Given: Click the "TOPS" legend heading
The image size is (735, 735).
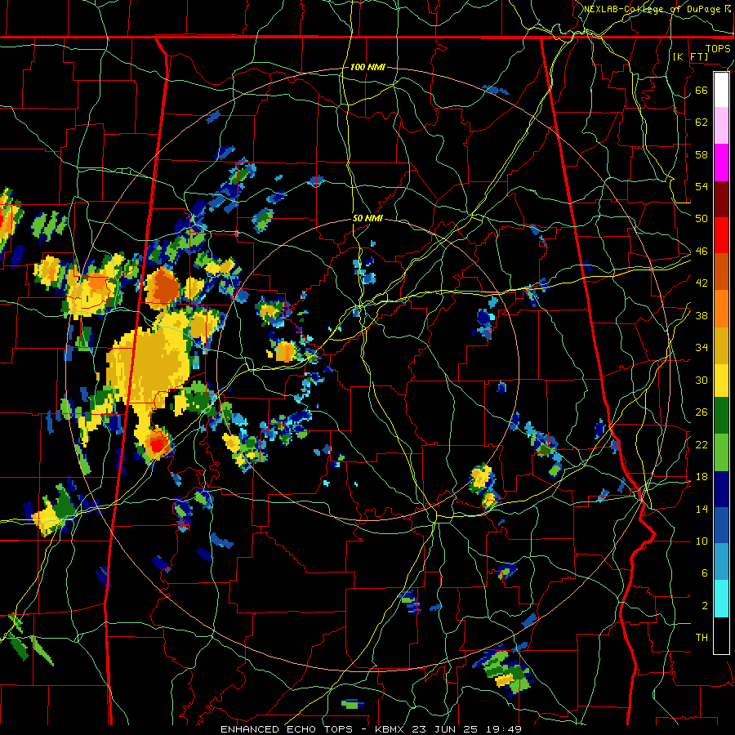Looking at the screenshot, I should coord(718,48).
